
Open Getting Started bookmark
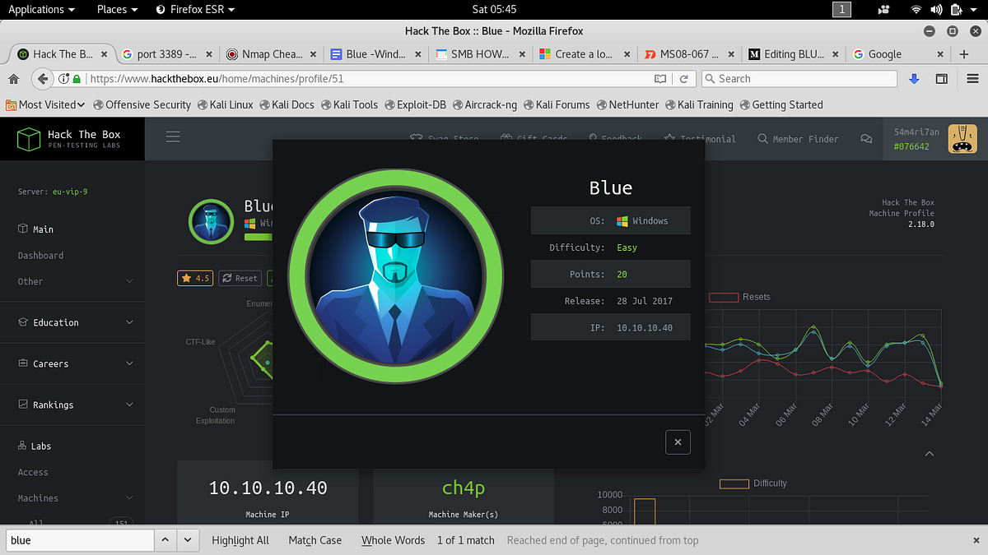[781, 104]
